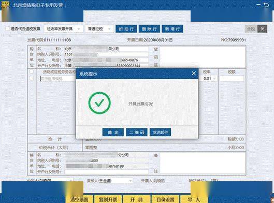Switch on the 含税 toggle
This screenshot has width=274, height=203.
click(251, 29)
